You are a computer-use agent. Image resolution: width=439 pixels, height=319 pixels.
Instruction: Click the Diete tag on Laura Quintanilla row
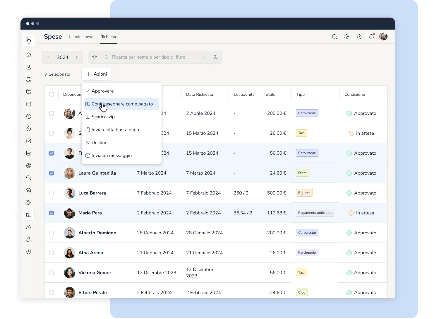coord(302,173)
